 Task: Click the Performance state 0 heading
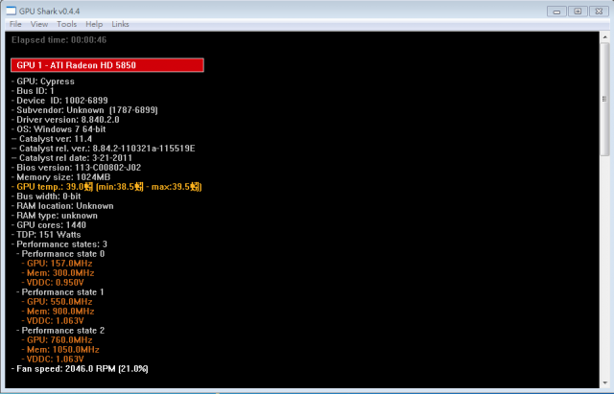[60, 254]
